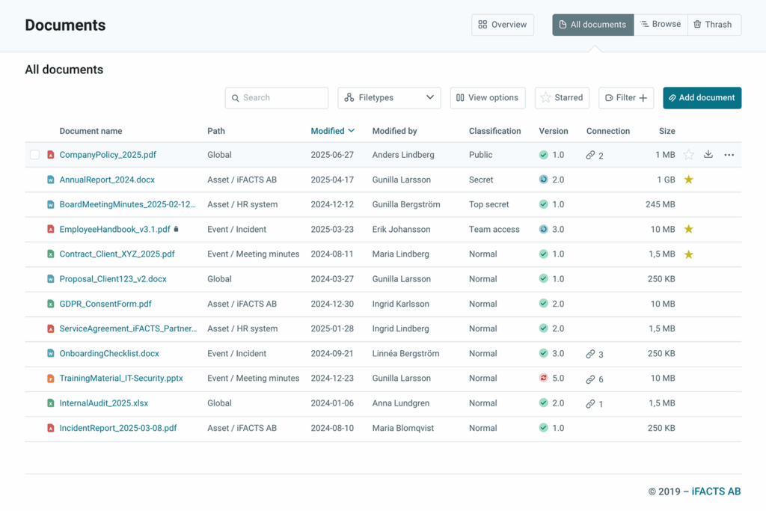Open the Thrash tab
Image resolution: width=766 pixels, height=511 pixels.
pyautogui.click(x=713, y=25)
